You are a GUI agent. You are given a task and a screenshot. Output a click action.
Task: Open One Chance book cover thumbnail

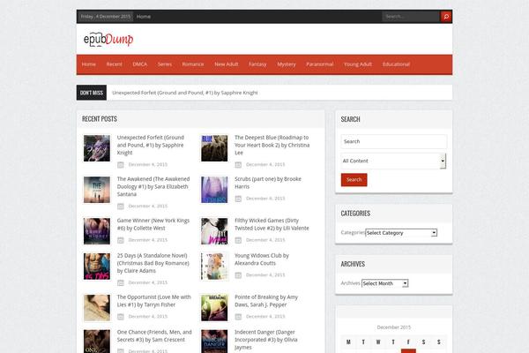coord(97,342)
